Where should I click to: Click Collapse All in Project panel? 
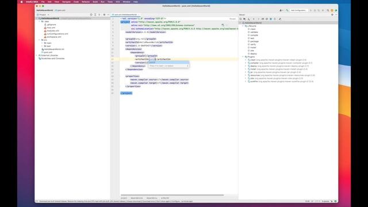point(99,15)
